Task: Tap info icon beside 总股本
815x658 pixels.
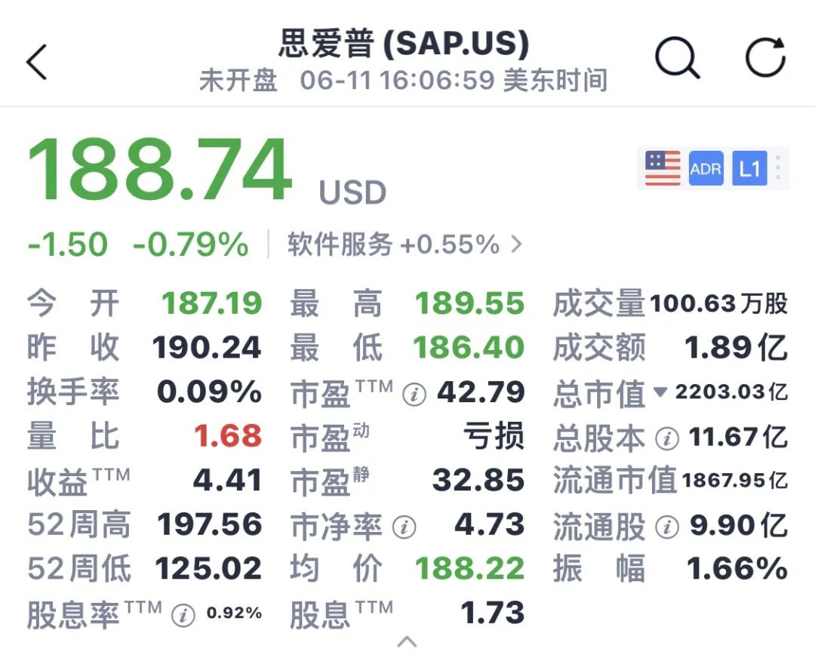Action: [666, 438]
